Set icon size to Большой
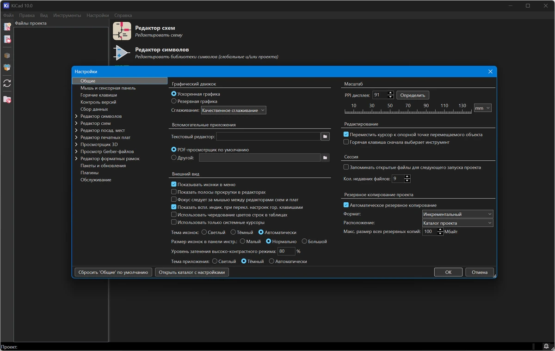The height and width of the screenshot is (351, 555). point(304,242)
